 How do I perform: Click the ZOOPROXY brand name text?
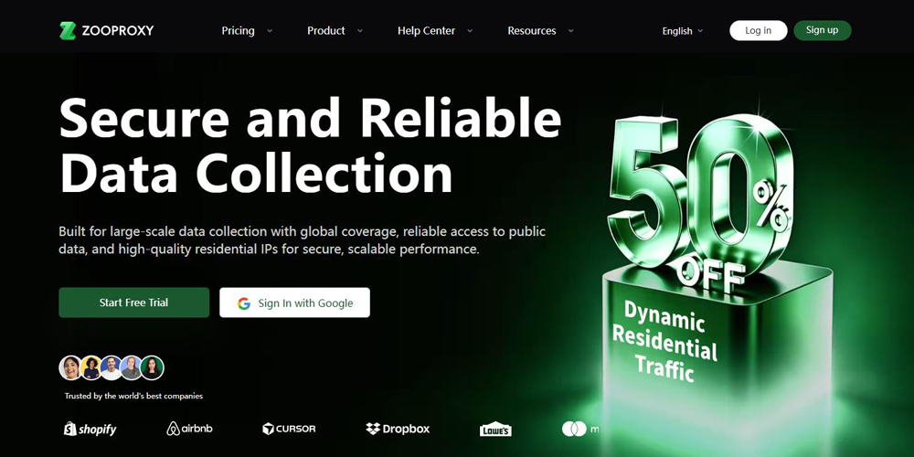click(118, 31)
